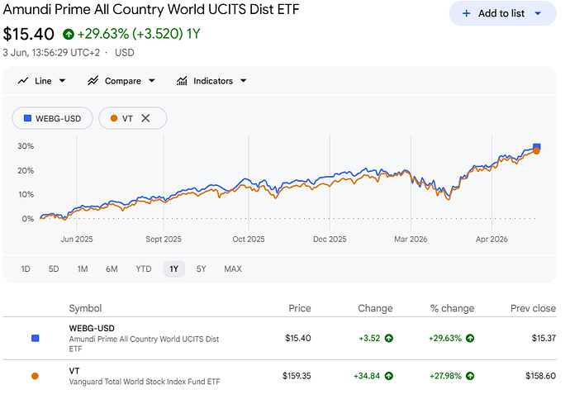Click the Line chart type icon
Screen dimensions: 570x399
(23, 81)
